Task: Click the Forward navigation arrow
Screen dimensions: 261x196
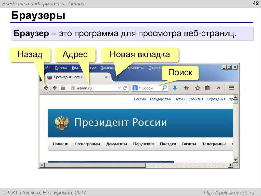Action: pos(54,88)
